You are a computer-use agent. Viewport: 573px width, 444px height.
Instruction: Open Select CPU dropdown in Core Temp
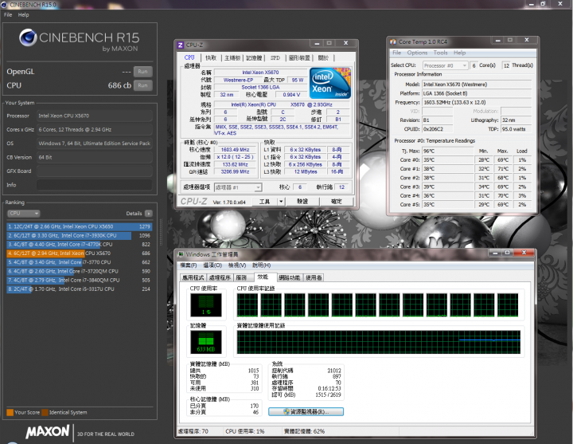445,65
